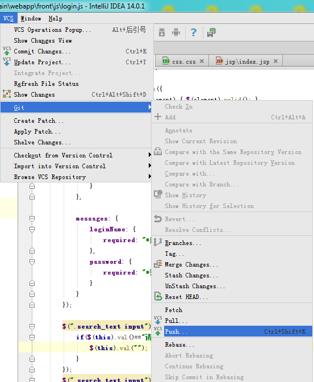The height and width of the screenshot is (382, 314).
Task: Click the Show History icon
Action: [158, 194]
